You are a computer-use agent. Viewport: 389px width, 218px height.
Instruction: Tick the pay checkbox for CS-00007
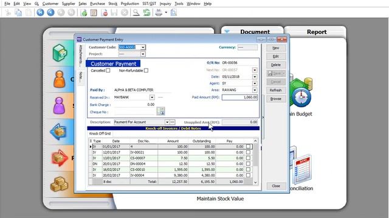pyautogui.click(x=248, y=158)
